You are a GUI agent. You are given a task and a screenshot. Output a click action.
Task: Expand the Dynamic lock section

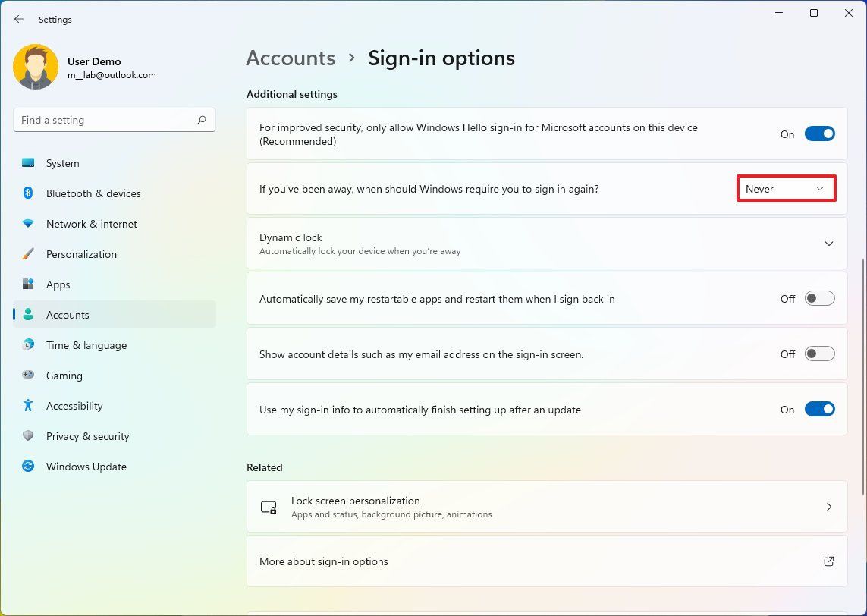[x=828, y=243]
